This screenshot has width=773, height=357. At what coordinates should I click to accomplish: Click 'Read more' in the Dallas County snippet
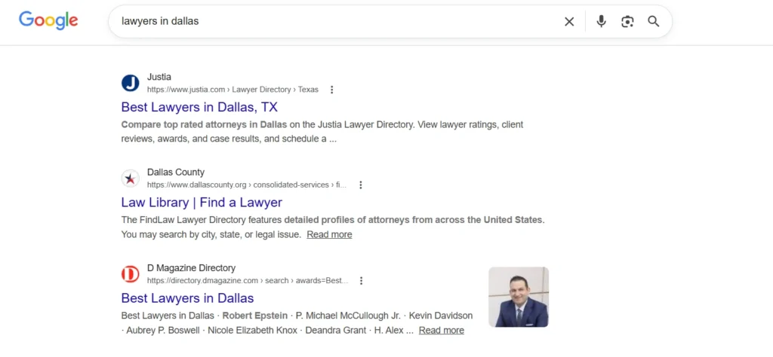[329, 234]
